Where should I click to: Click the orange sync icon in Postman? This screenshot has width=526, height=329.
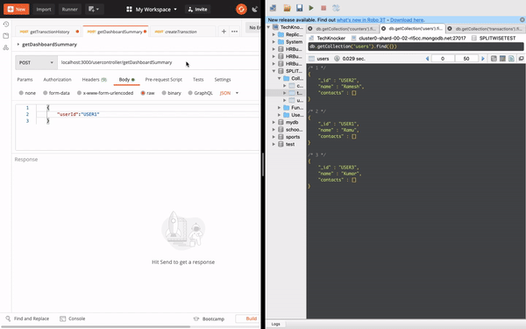[241, 9]
